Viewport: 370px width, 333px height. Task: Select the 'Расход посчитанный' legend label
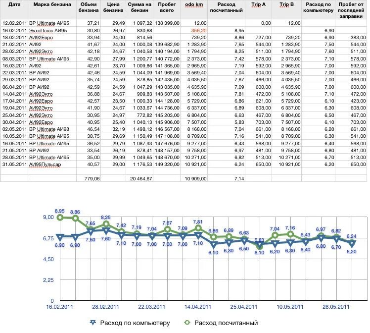coord(226,323)
